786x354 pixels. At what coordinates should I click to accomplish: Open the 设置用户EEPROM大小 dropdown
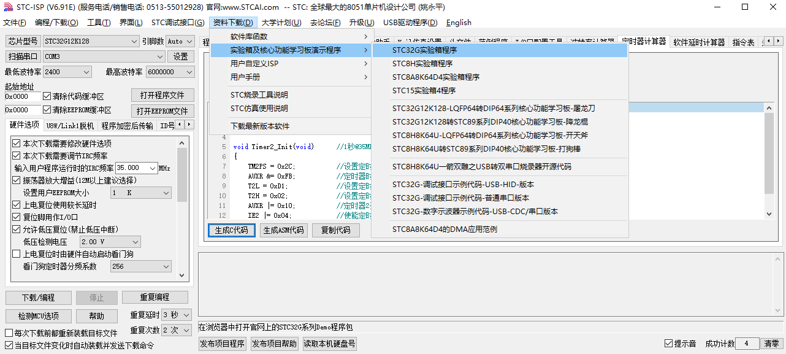tap(141, 193)
